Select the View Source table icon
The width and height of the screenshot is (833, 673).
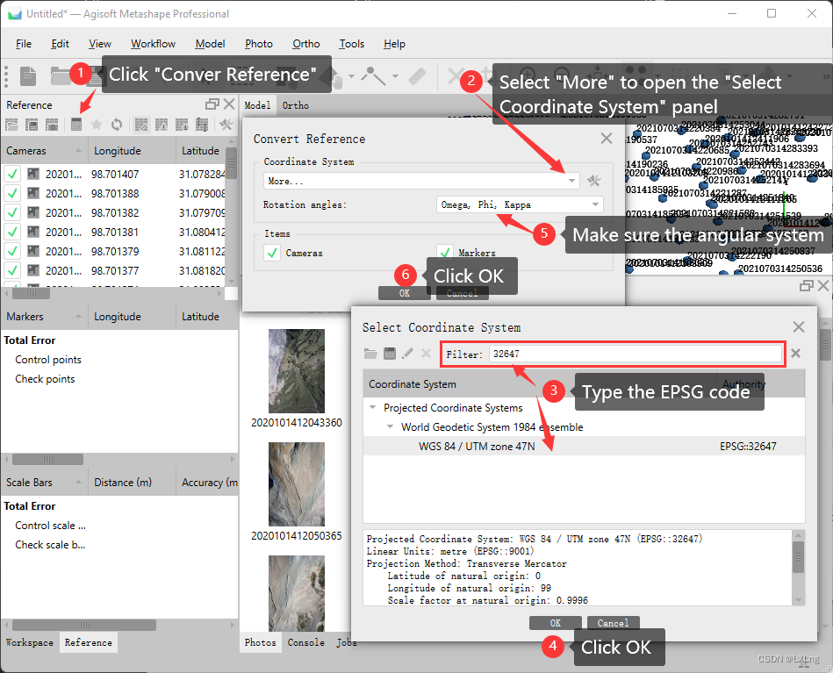[x=141, y=125]
